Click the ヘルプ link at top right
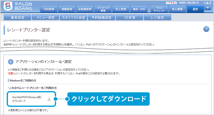Viewport: 214px width, 115px height. tap(207, 3)
